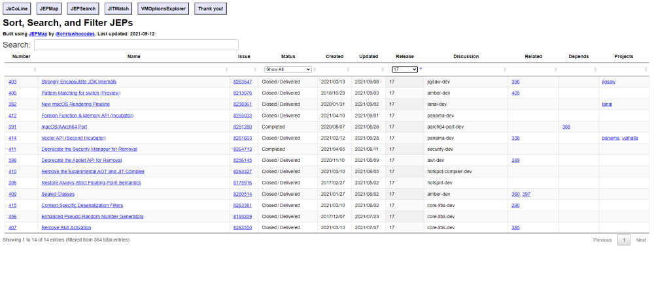Open the Status filter dropdown showing Show All
Viewport: 654px width, 299px height.
288,69
